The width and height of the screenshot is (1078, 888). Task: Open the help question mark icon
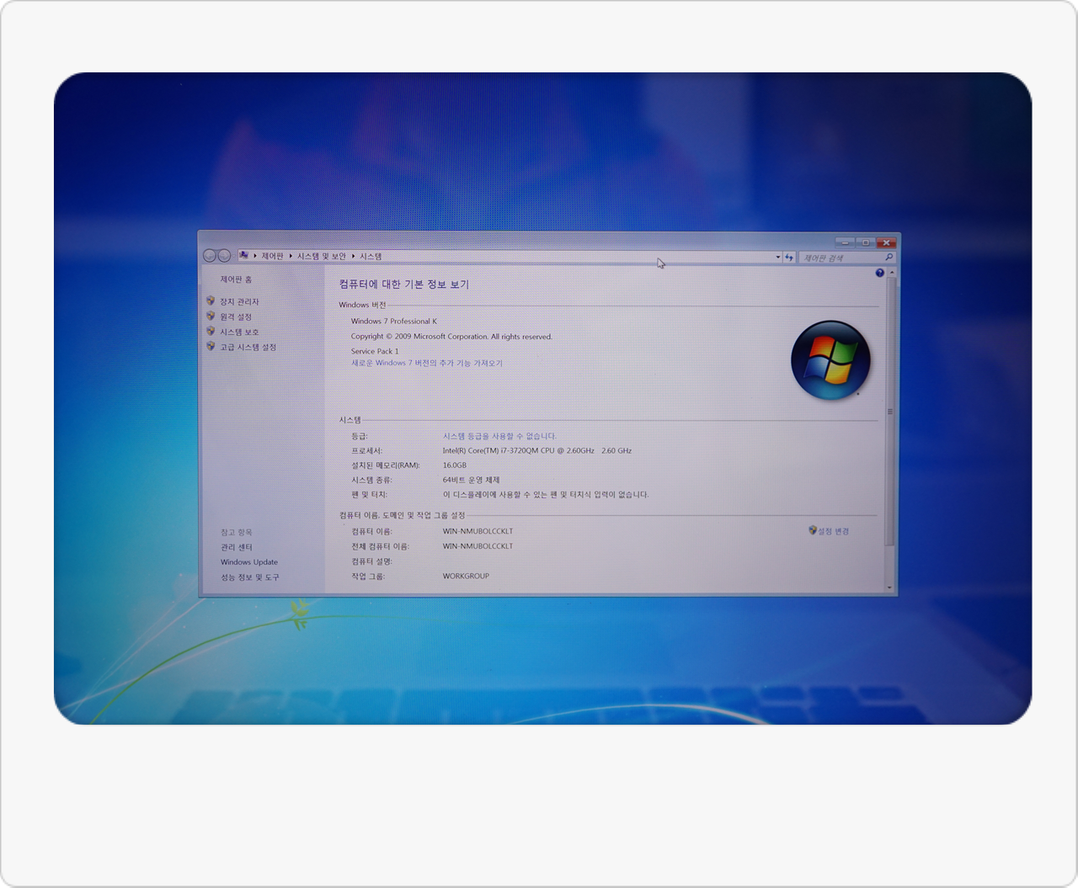(x=879, y=273)
